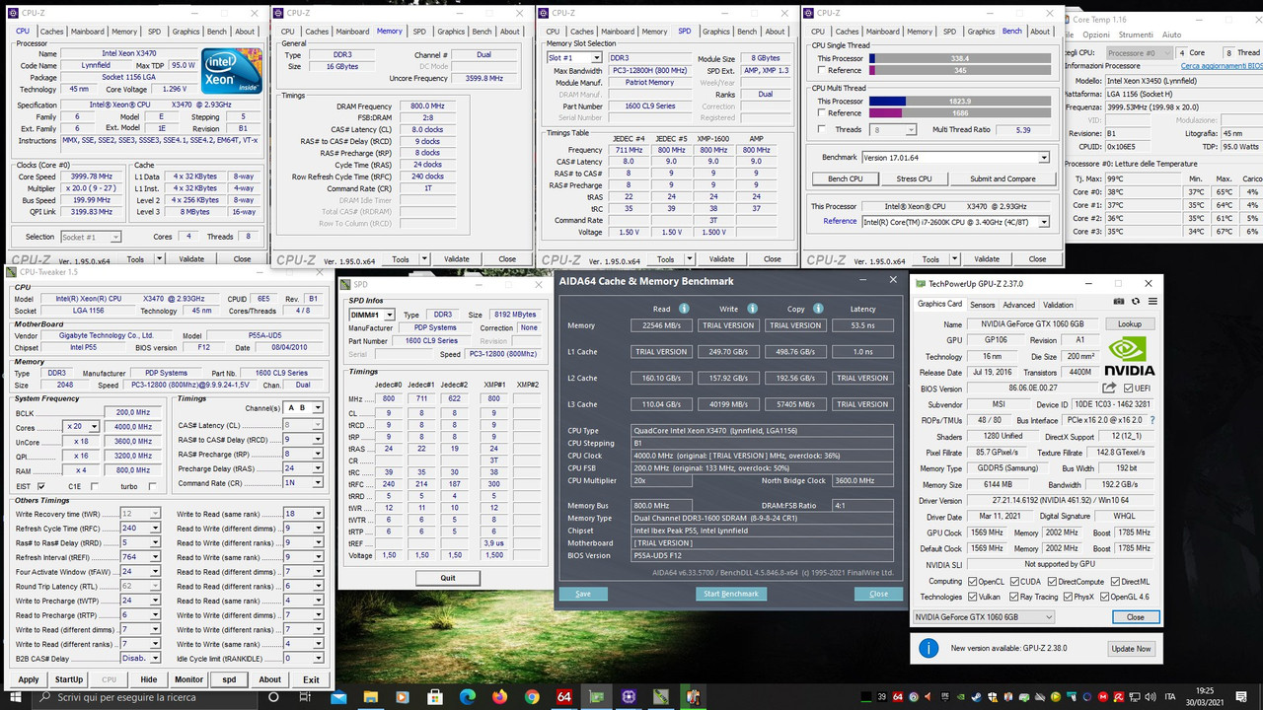The width and height of the screenshot is (1263, 710).
Task: Click the Read info icon in AIDA64
Action: pos(684,309)
